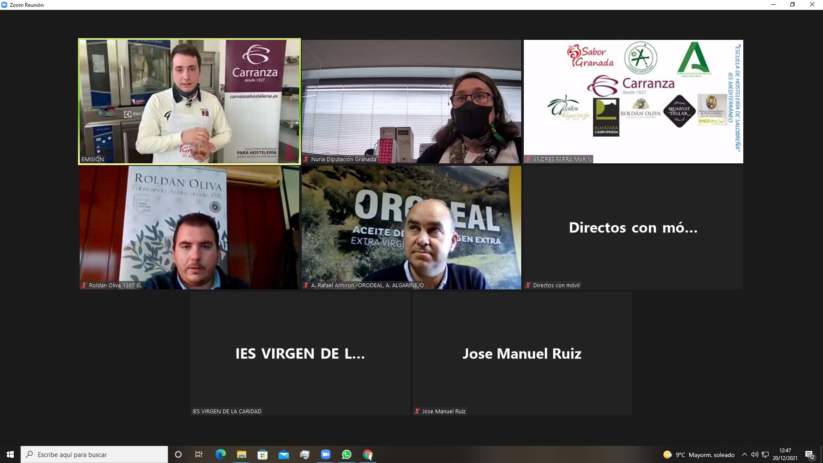The width and height of the screenshot is (823, 463).
Task: Click the taskbar search box
Action: click(94, 454)
